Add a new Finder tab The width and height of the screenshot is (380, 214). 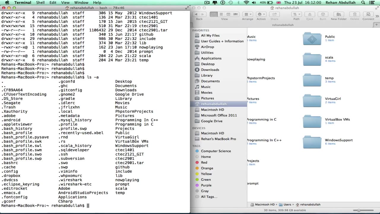coord(377,25)
